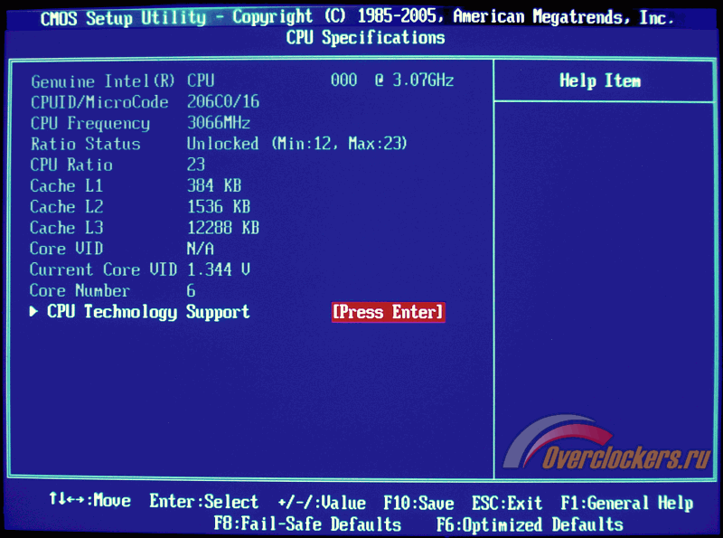Click 'Unlocked (Min:12, Max:23)' value
This screenshot has height=538, width=723.
tap(297, 144)
